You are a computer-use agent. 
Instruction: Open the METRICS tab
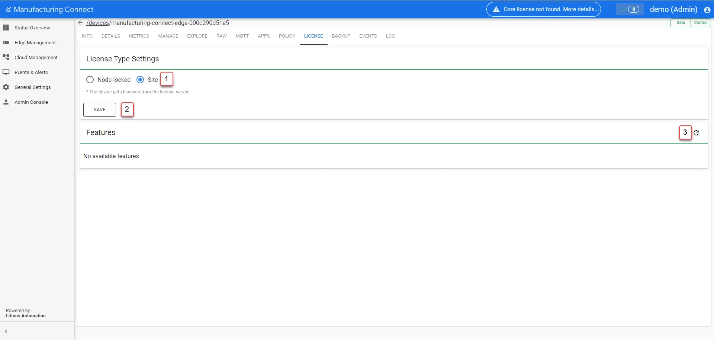point(139,36)
